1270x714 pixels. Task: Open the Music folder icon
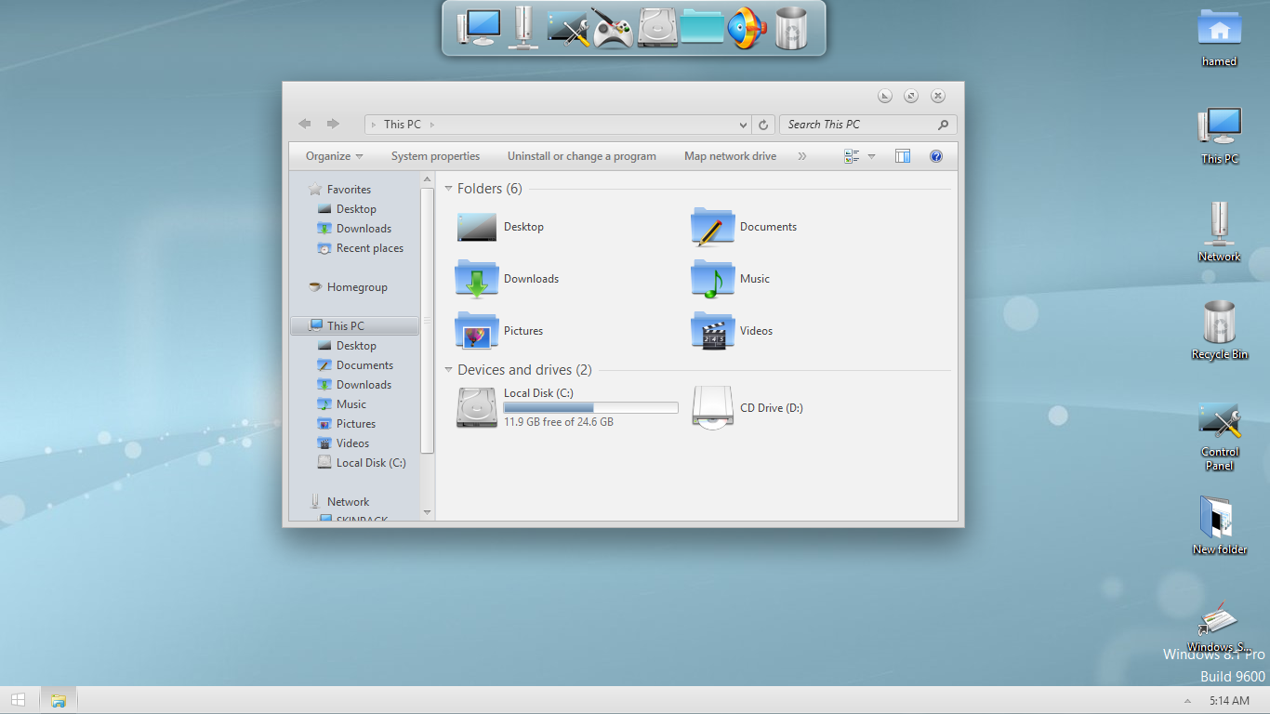coord(713,279)
